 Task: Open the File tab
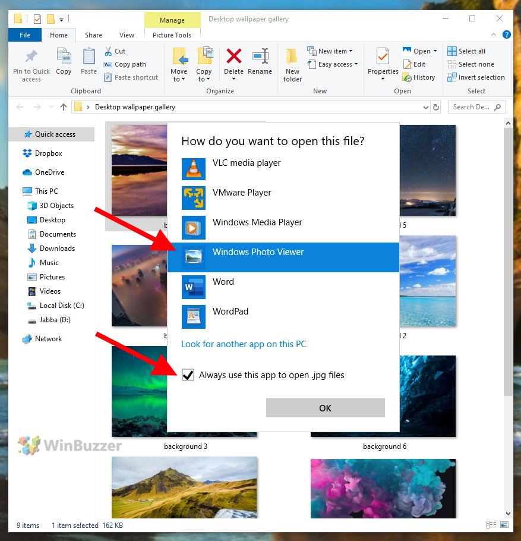pos(25,35)
